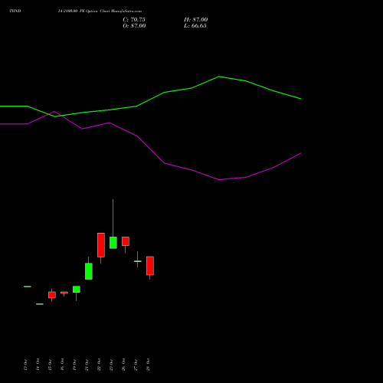Click the high value H: 87.00
The width and height of the screenshot is (383, 383).
195,20
